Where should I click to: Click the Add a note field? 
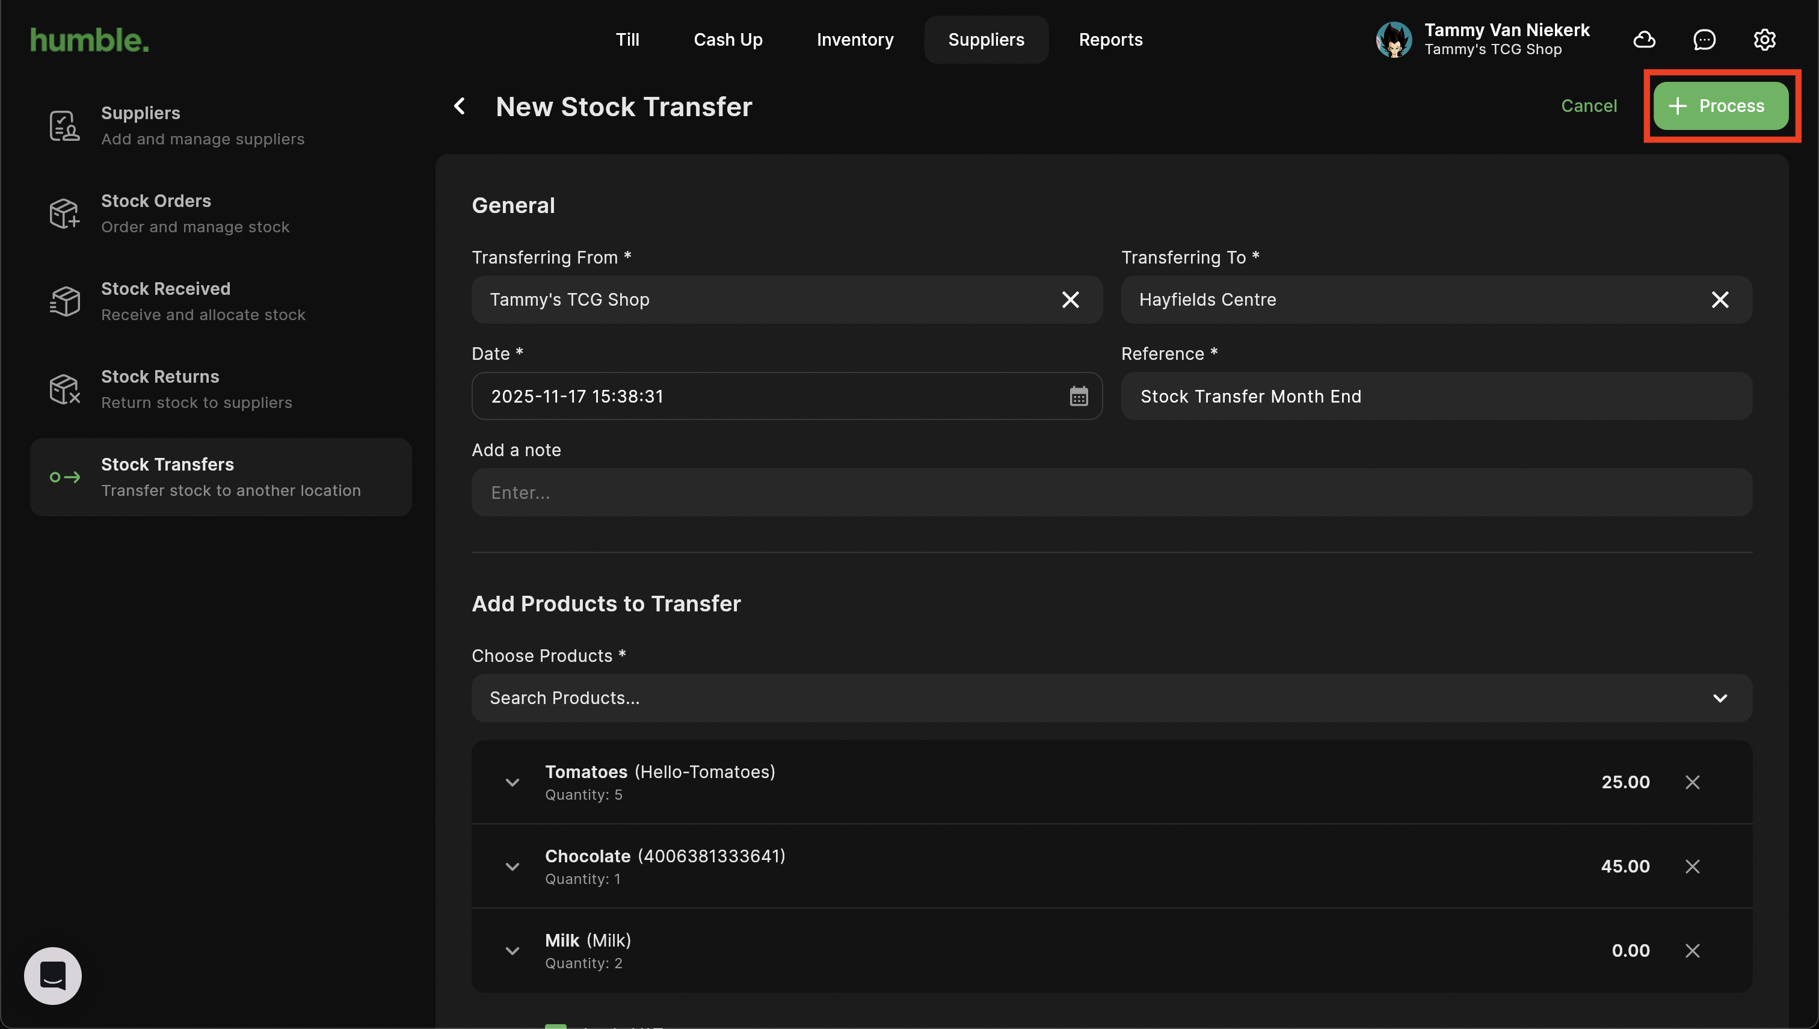[x=1111, y=493]
